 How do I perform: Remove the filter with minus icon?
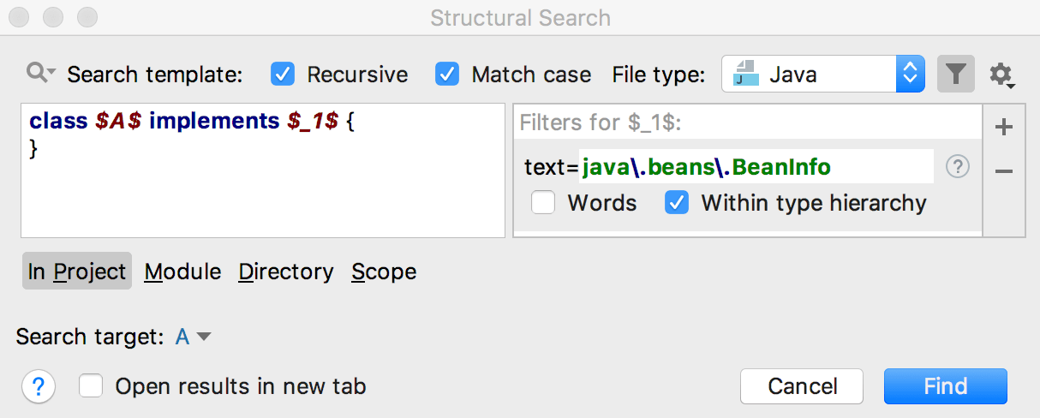click(x=1004, y=171)
